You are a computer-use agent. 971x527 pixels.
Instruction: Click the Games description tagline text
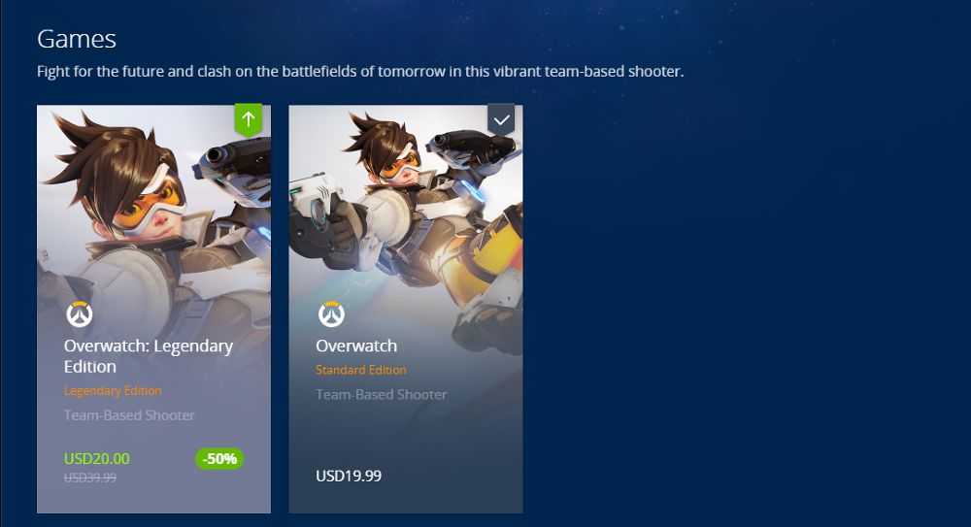tap(360, 71)
